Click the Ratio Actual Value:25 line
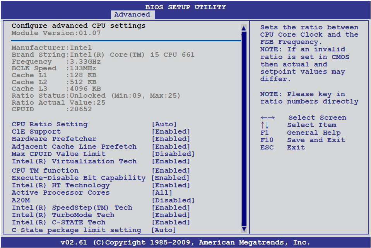 coord(58,102)
